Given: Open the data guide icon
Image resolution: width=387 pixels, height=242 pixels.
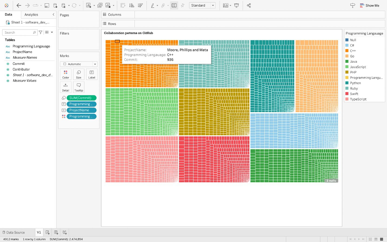Looking at the screenshot, I should (x=353, y=5).
